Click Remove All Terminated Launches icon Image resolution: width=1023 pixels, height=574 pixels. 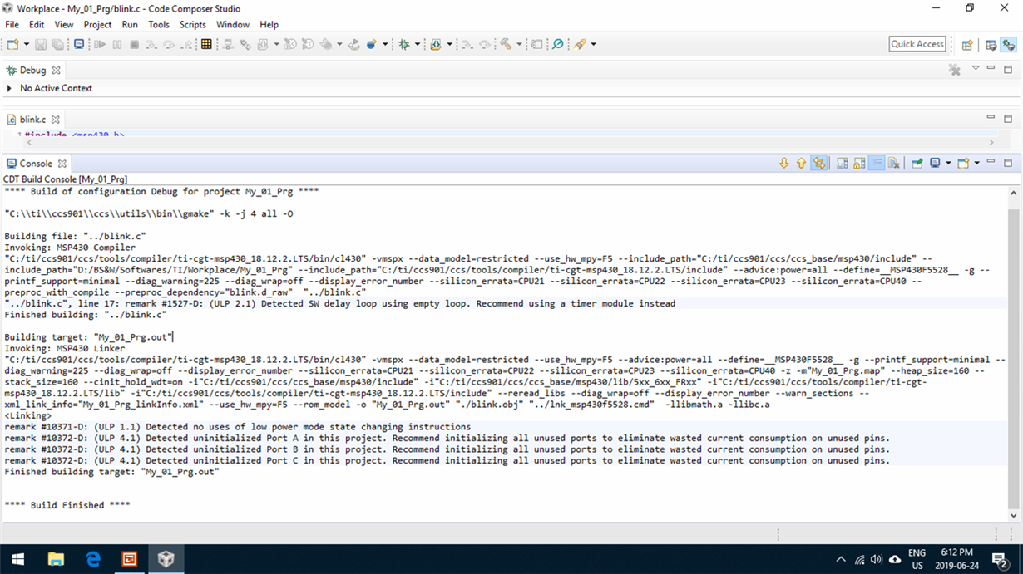(x=955, y=70)
